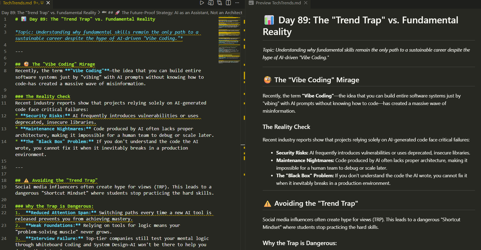Close the Preview TechTrends.md tab

[306, 3]
